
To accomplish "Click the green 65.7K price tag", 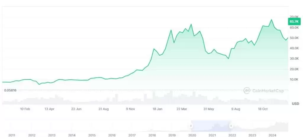I will coord(294,22).
